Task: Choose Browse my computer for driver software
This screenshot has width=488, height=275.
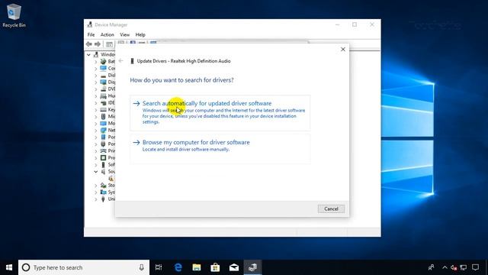Action: point(220,149)
